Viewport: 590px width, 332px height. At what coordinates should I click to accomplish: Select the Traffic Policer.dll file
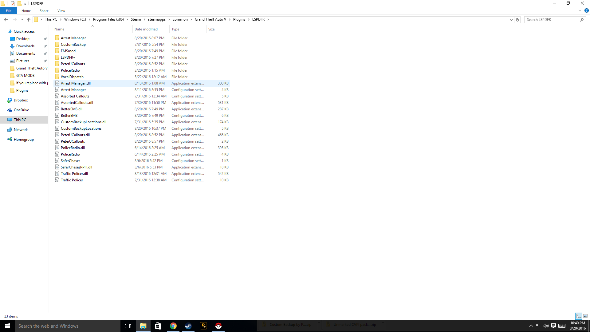(74, 174)
